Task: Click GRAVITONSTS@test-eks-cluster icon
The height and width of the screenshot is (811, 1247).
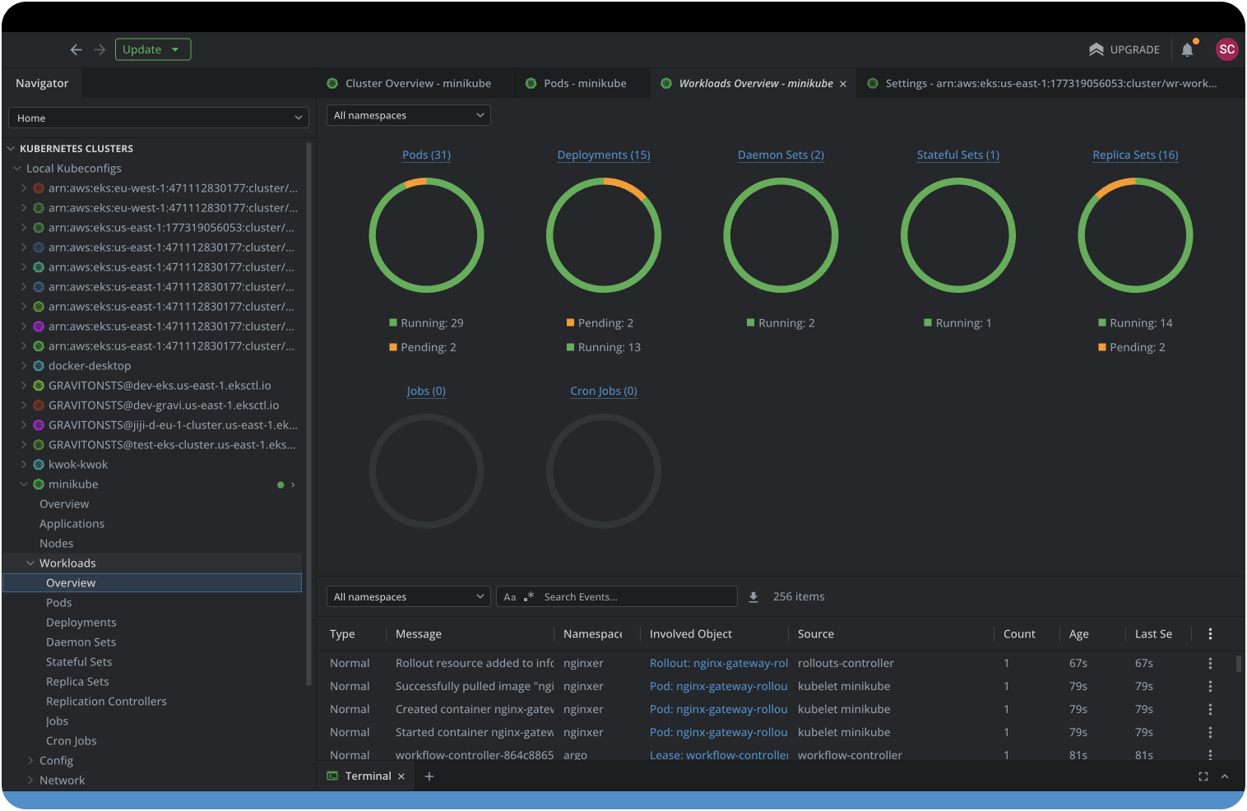Action: tap(39, 445)
